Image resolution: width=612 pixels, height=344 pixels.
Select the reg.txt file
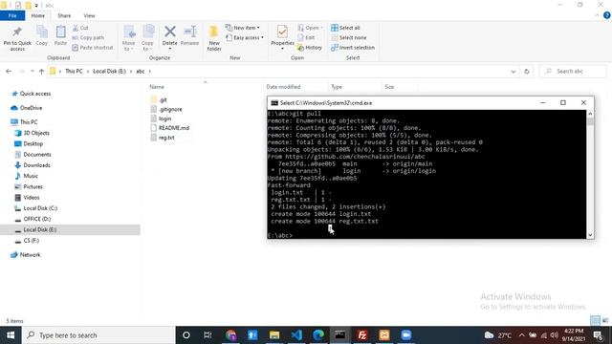point(163,138)
